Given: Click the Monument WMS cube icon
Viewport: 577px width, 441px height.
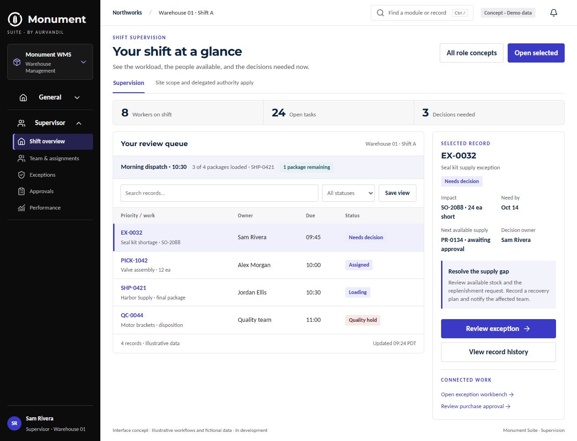Looking at the screenshot, I should pos(17,62).
